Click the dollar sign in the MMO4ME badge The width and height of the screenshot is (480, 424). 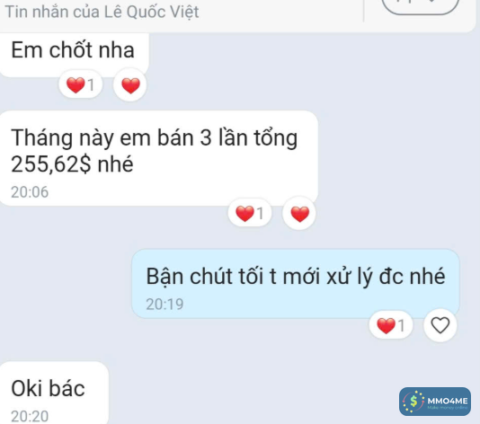coord(413,401)
